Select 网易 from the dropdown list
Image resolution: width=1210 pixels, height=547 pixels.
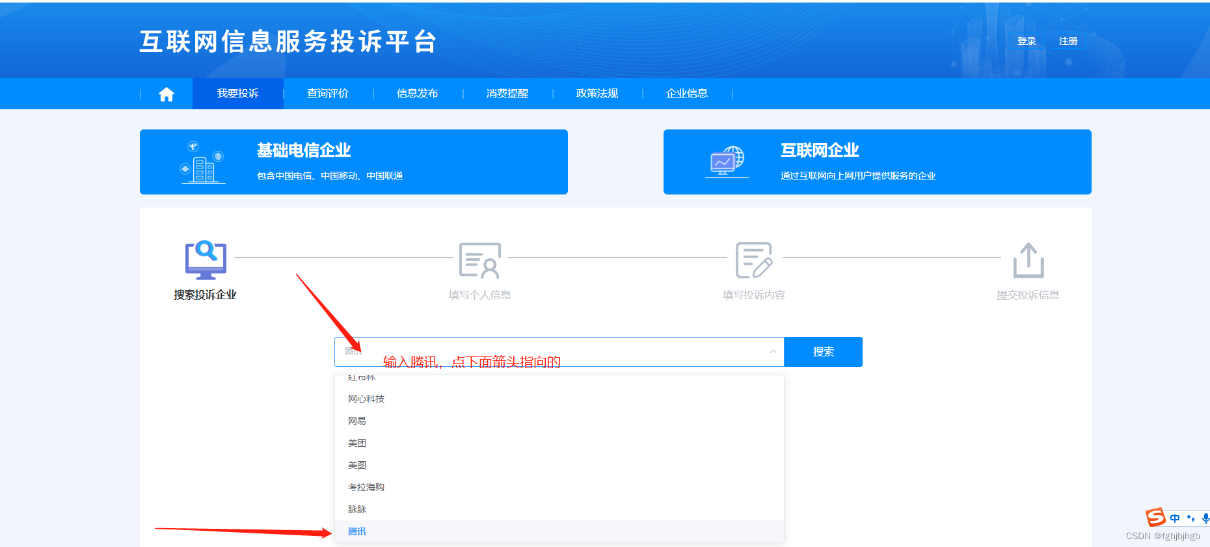click(x=559, y=421)
